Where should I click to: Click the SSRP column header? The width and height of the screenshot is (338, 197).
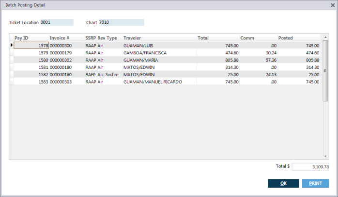coord(91,38)
